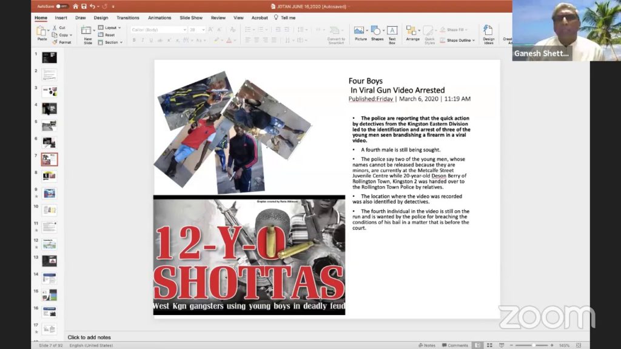Screen dimensions: 621x349
Task: Click the New Slide icon
Action: pos(87,33)
